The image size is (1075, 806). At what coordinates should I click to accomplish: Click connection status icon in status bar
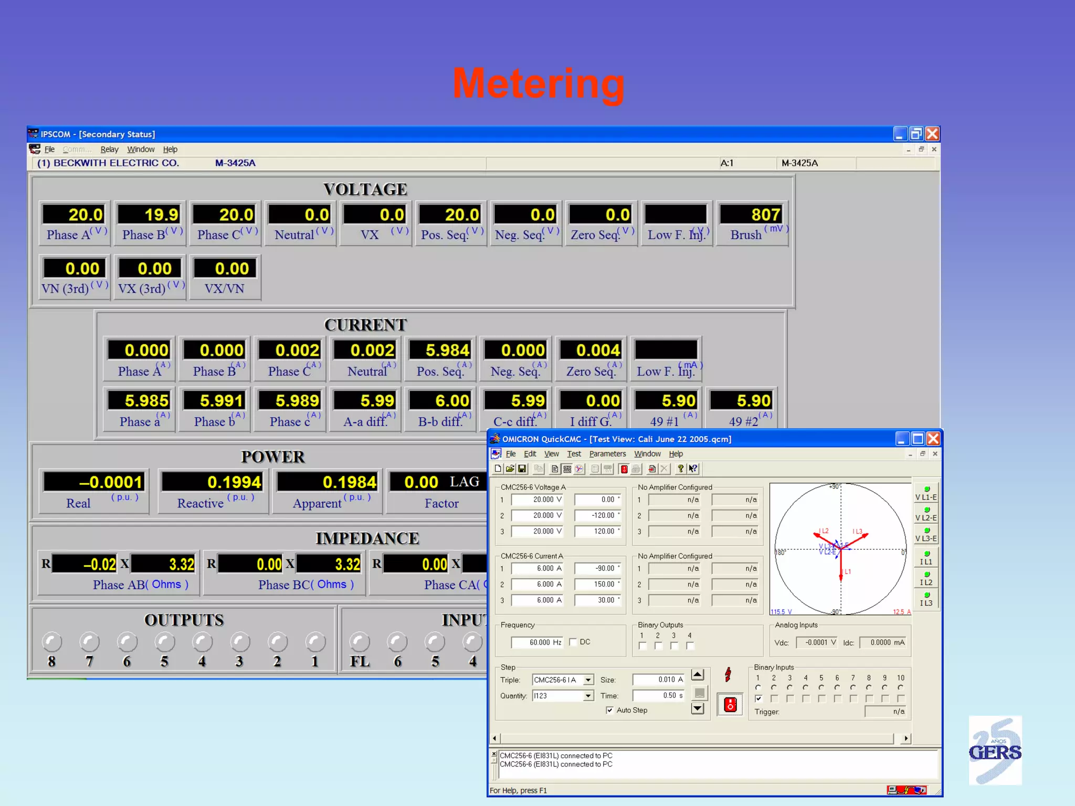coord(907,790)
